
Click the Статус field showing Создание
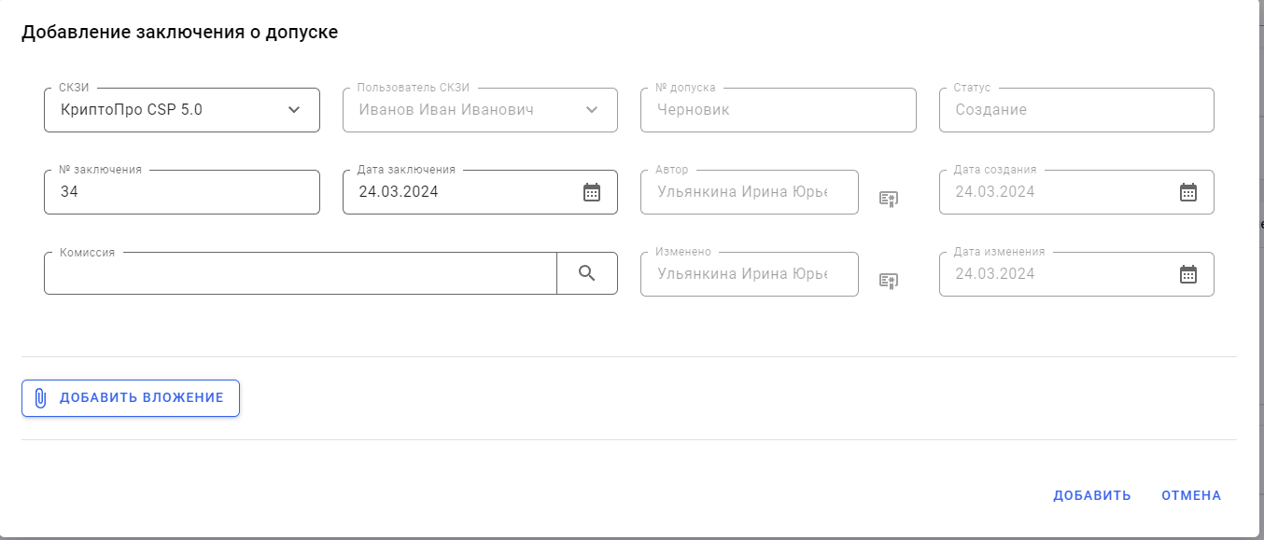click(x=1075, y=110)
